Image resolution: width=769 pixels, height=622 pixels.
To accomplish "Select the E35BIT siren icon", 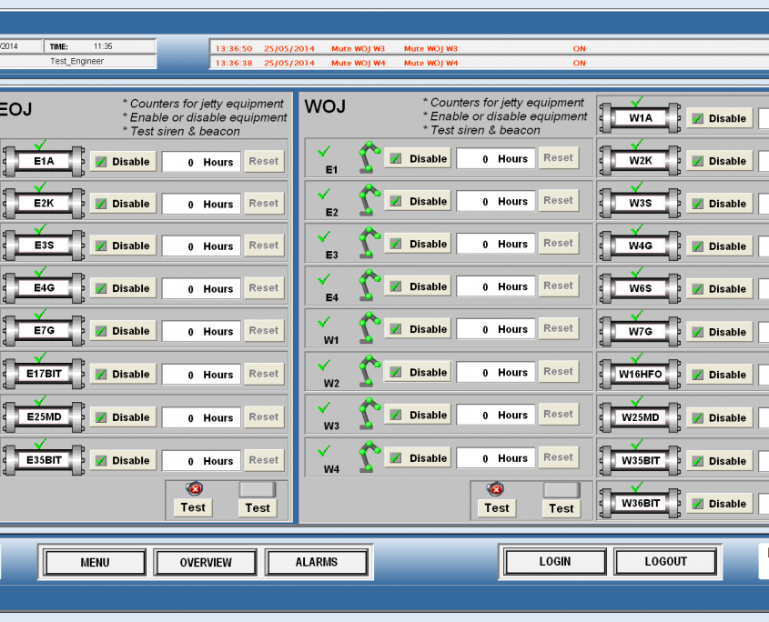I will point(42,460).
